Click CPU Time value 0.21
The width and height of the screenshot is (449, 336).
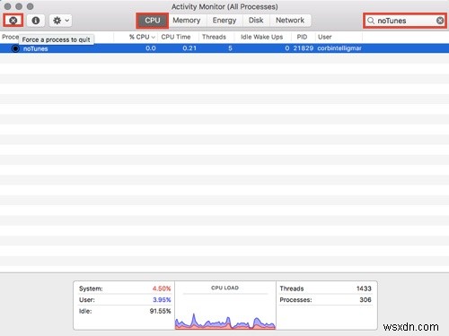tap(189, 48)
